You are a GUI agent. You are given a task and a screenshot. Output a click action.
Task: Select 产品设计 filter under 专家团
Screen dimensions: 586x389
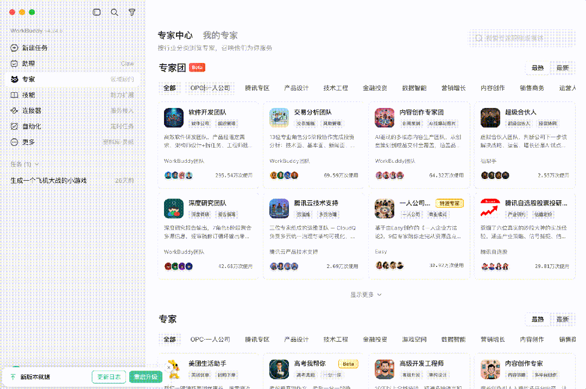[297, 88]
